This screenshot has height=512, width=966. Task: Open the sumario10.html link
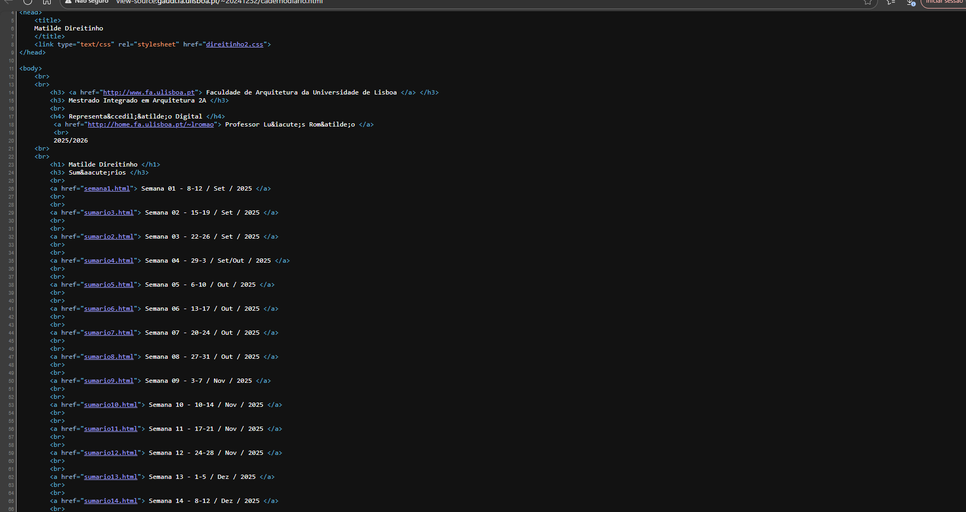point(110,405)
